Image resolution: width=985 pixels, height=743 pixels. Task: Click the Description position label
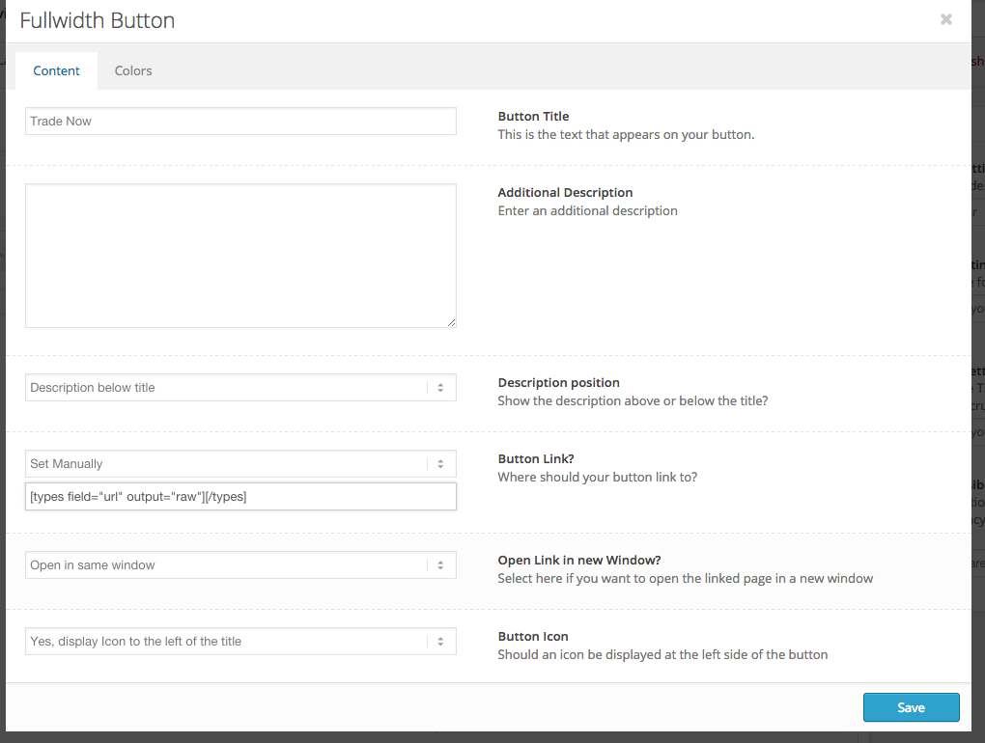pyautogui.click(x=558, y=383)
